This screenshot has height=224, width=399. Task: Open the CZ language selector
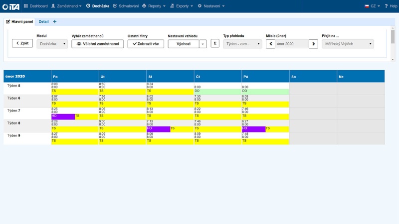click(372, 6)
